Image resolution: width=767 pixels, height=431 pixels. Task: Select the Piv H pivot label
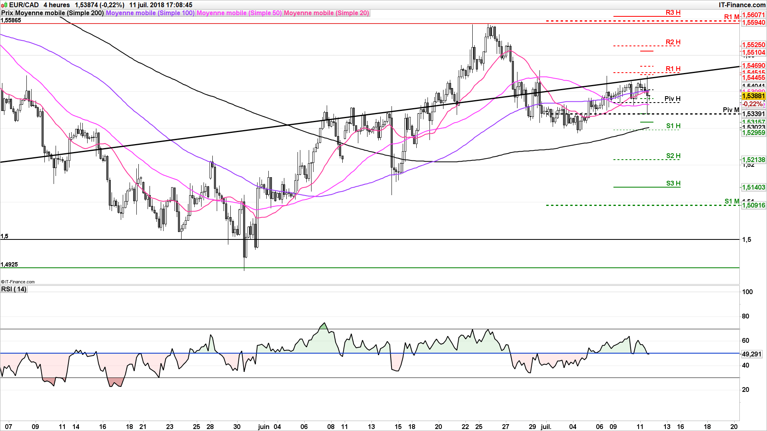(x=672, y=99)
